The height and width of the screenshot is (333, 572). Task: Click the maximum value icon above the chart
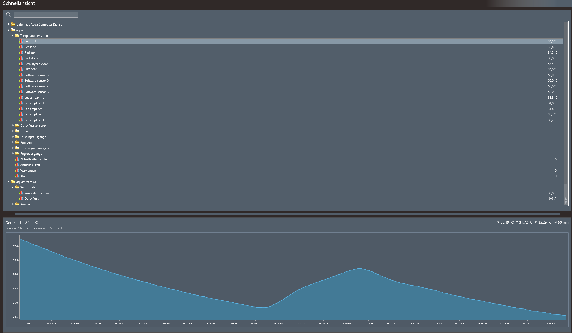[498, 223]
